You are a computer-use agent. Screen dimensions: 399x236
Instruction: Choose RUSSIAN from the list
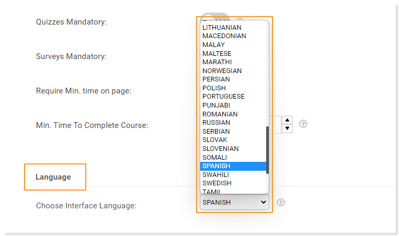point(233,123)
